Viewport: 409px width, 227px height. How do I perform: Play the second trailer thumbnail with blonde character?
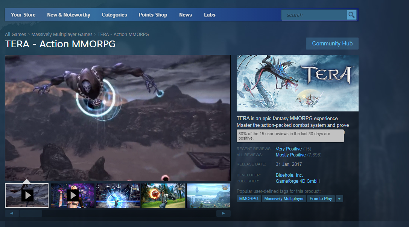(73, 195)
